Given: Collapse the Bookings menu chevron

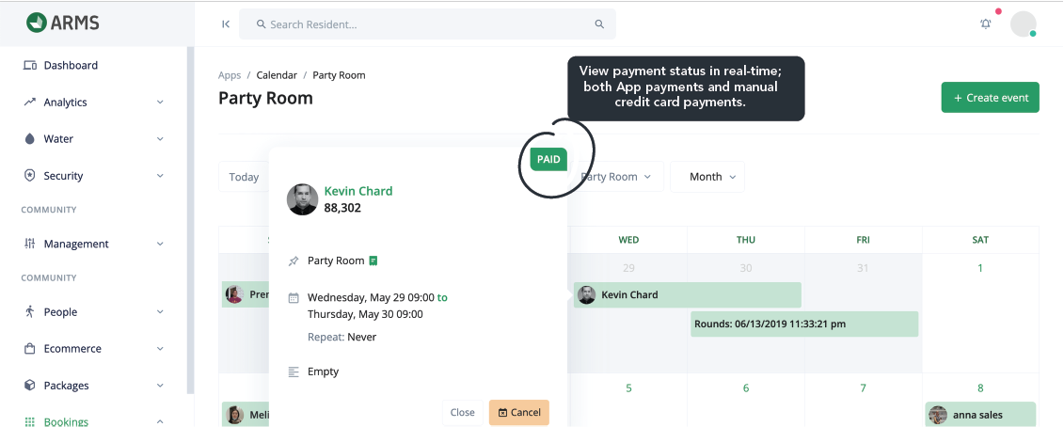Looking at the screenshot, I should [160, 421].
